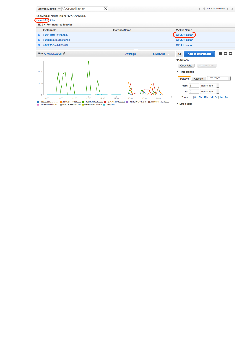Expand the Left Y-axis section

(178, 104)
